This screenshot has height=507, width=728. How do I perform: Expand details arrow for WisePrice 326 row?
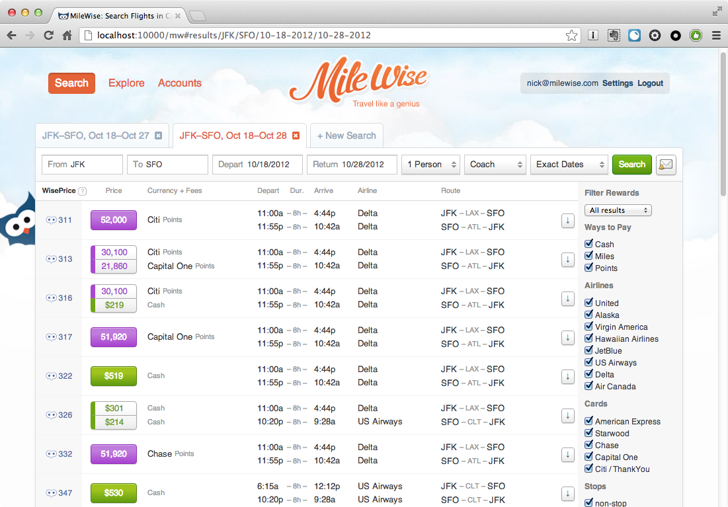567,416
